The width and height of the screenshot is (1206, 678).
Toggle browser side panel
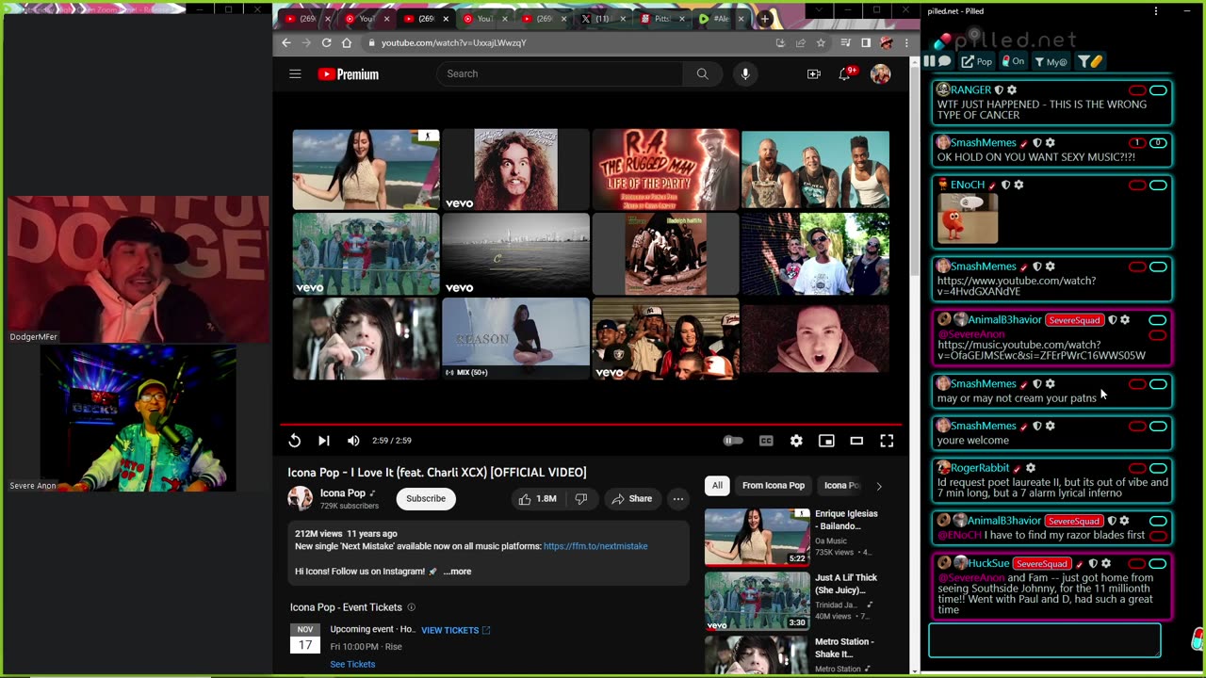(x=865, y=42)
